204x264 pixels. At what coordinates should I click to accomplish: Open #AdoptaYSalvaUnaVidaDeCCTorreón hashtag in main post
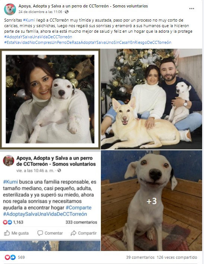click(38, 37)
